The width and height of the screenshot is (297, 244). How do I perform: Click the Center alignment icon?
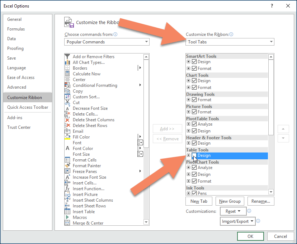coord(67,80)
